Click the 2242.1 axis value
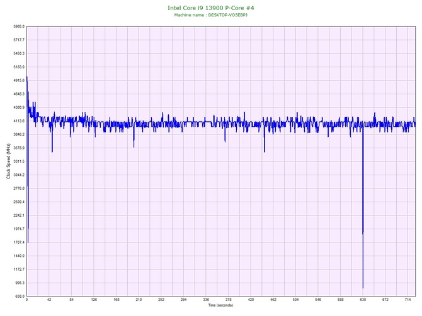The height and width of the screenshot is (316, 422). (x=19, y=215)
